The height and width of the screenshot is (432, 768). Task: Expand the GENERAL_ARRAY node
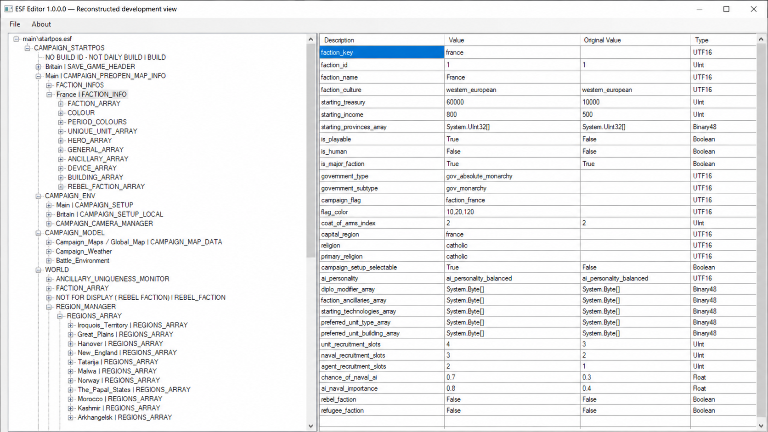(x=61, y=150)
